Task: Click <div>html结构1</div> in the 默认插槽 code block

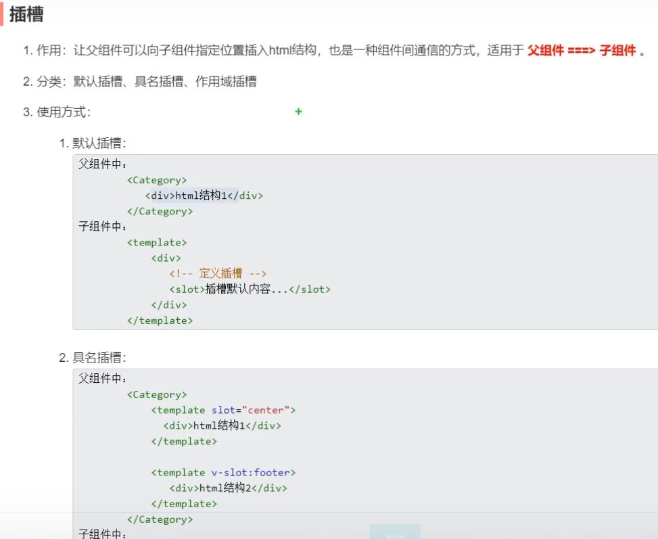Action: pos(204,195)
